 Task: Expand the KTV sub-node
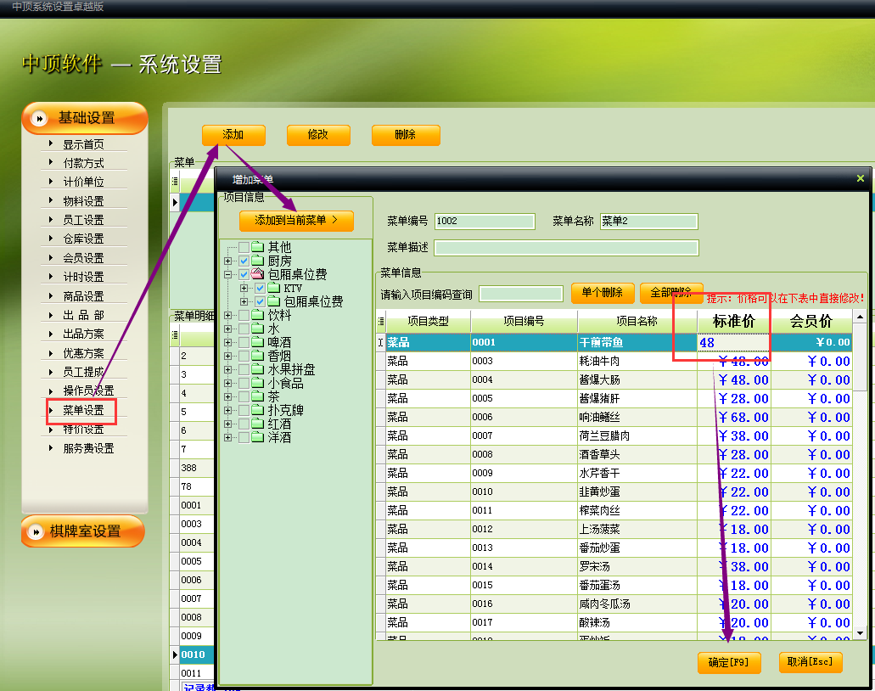[x=244, y=289]
